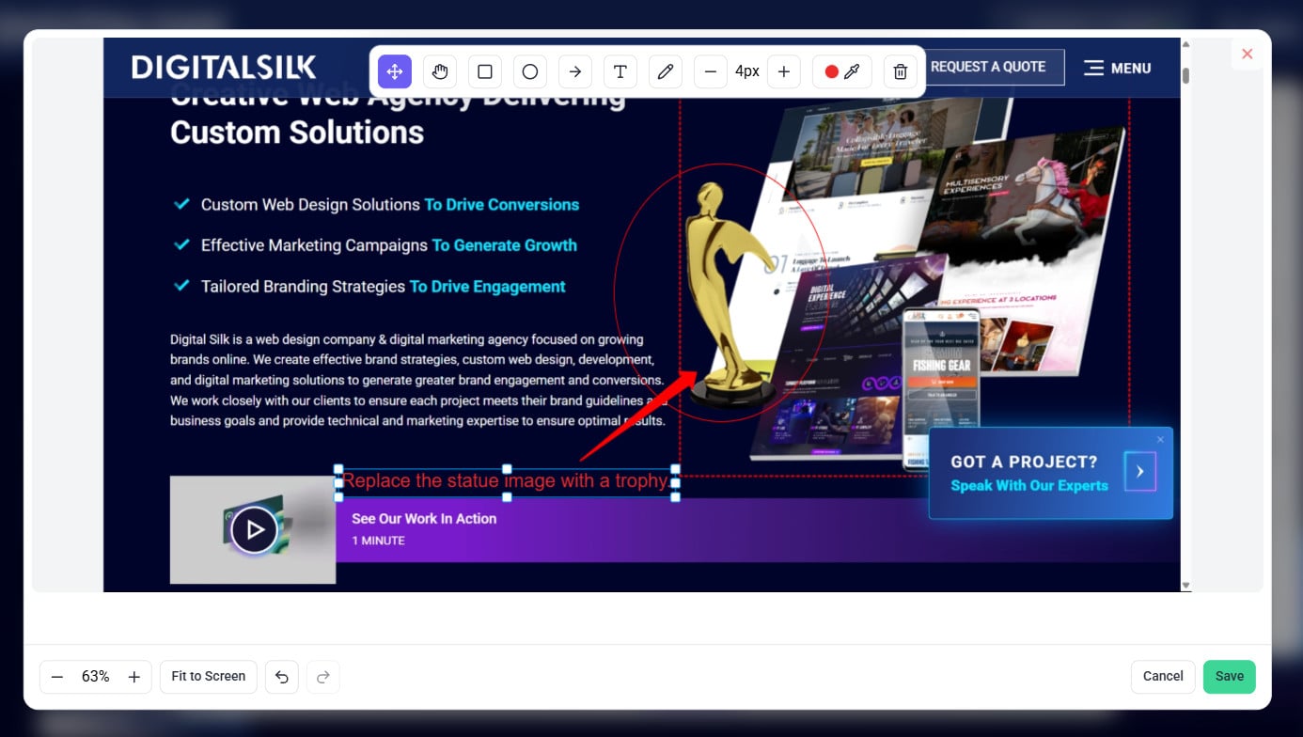Click the red annotation text box
Viewport: 1303px width, 737px height.
pyautogui.click(x=506, y=481)
